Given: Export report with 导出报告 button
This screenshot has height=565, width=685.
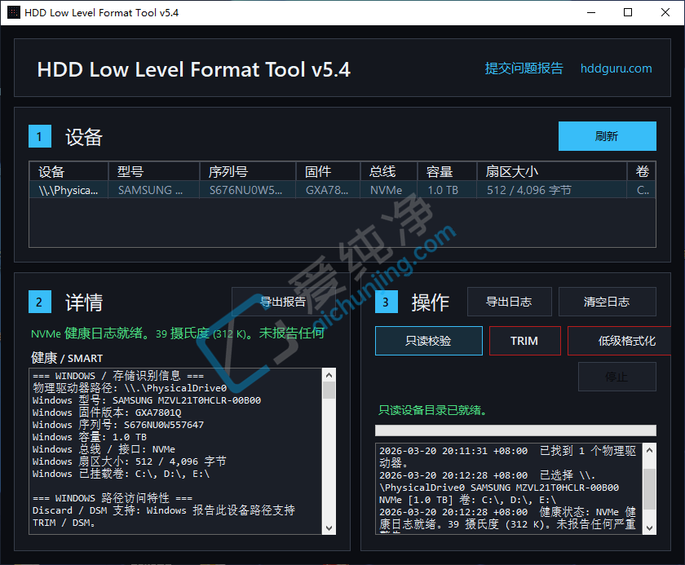Looking at the screenshot, I should pyautogui.click(x=283, y=302).
